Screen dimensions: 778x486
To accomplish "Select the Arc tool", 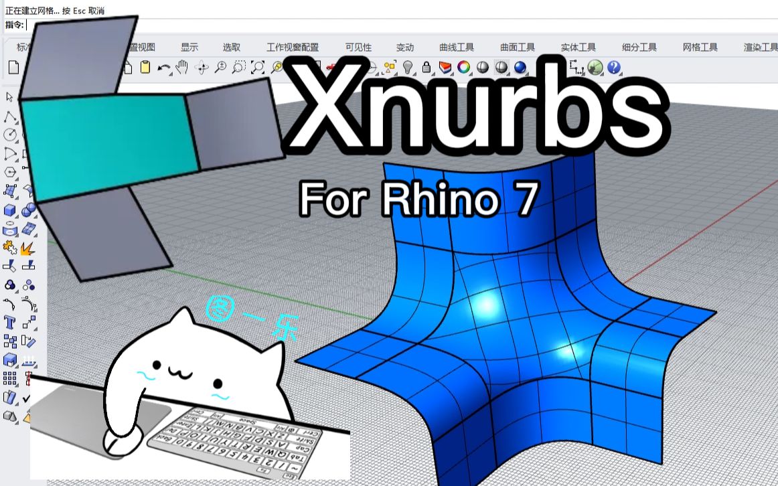I will pyautogui.click(x=9, y=154).
